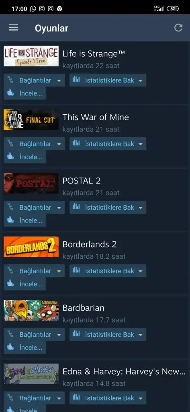Open the Borderlands 2 title link

pos(90,244)
